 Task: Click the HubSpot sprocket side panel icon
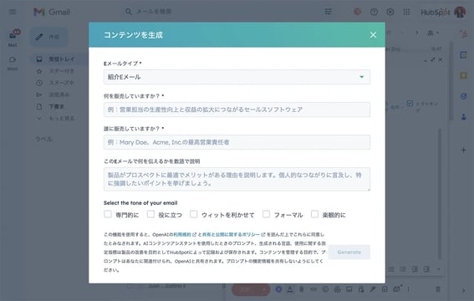(x=463, y=34)
